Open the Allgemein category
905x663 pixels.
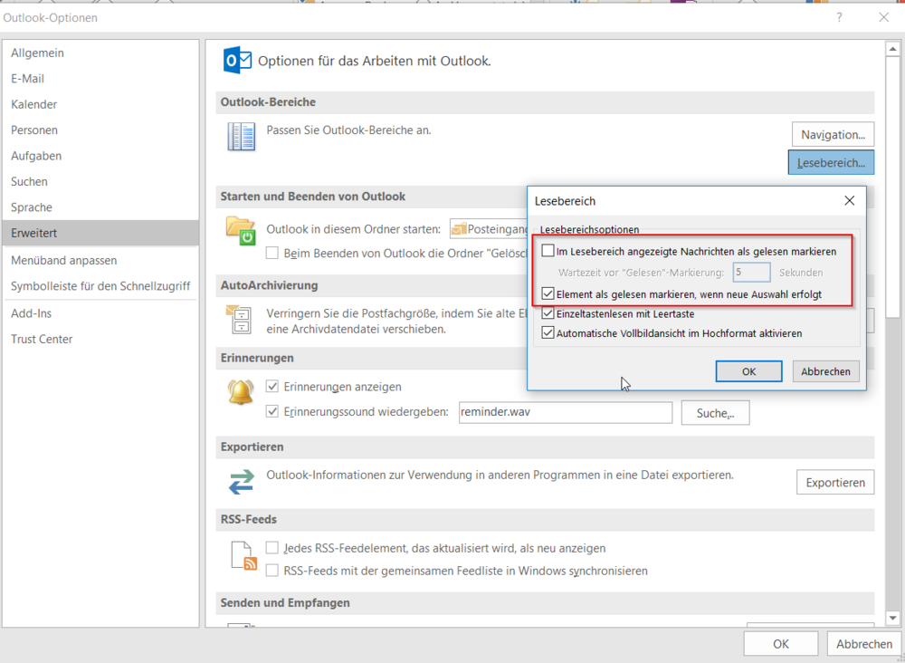pyautogui.click(x=100, y=53)
